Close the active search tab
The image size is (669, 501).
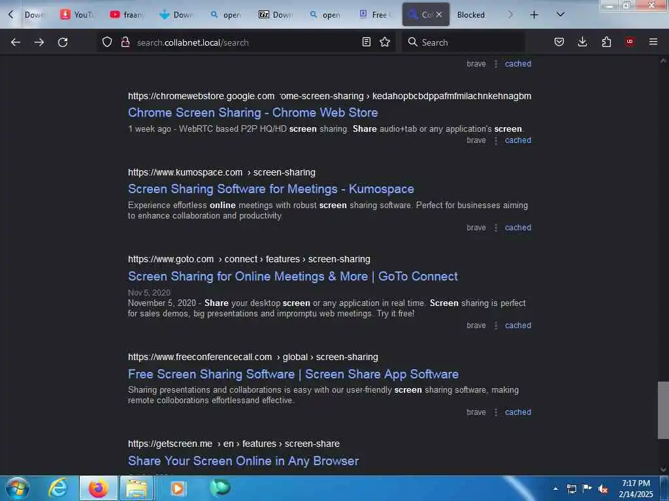click(439, 14)
